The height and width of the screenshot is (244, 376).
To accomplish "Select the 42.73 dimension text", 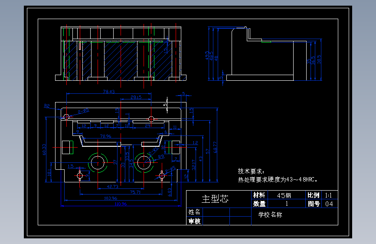I will 112,186.
